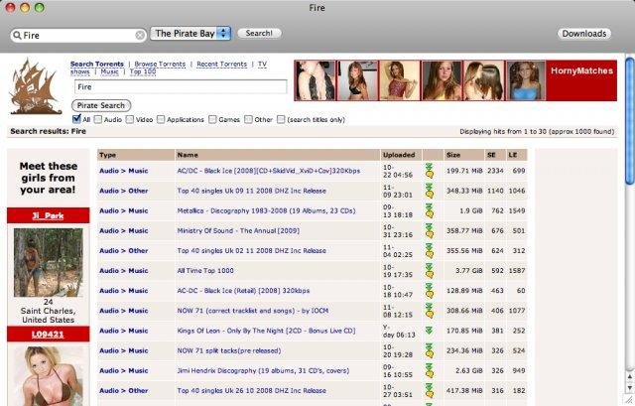Enable the Applications category checkbox
This screenshot has height=406, width=635.
[x=161, y=119]
